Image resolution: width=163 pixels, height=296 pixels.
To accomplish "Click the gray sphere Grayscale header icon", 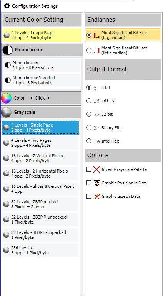I will click(x=6, y=112).
